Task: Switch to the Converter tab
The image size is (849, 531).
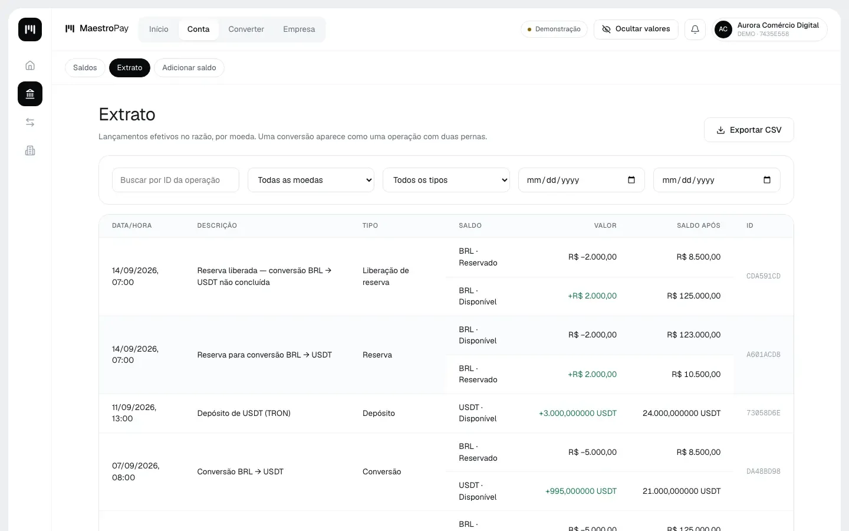Action: pos(246,29)
